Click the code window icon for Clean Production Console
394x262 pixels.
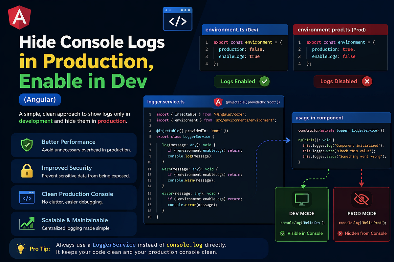27,197
